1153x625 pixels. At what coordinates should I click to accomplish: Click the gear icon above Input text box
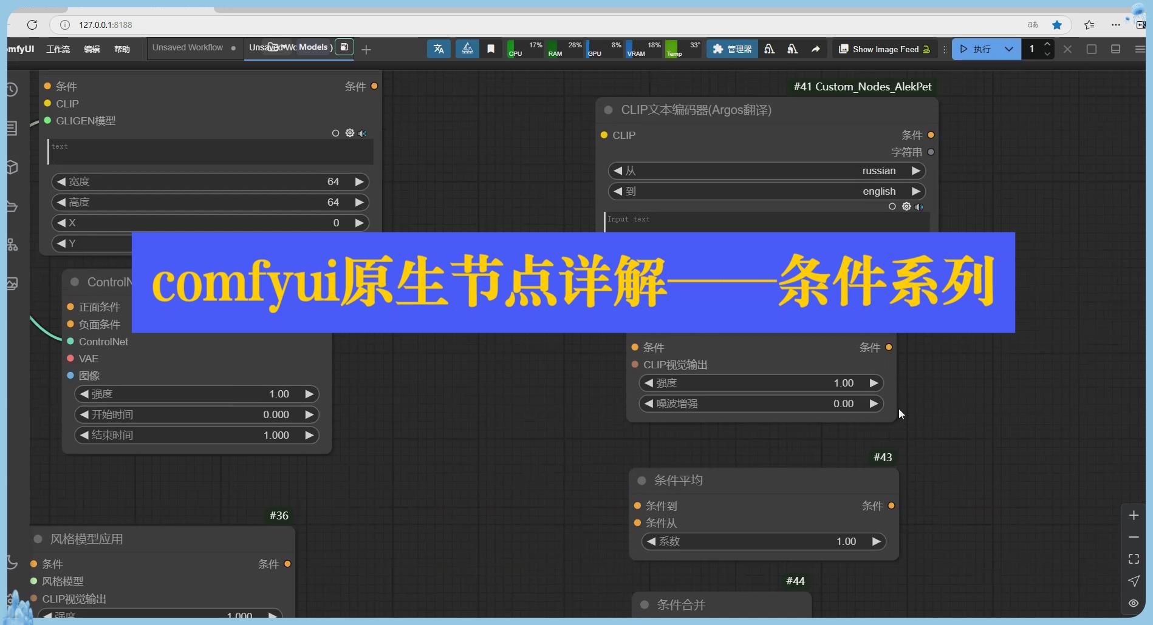(906, 206)
